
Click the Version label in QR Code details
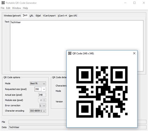pos(59,102)
